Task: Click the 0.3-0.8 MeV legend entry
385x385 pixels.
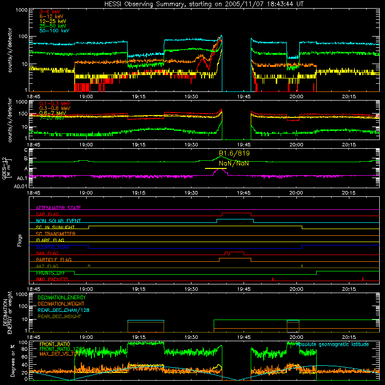Action: (55, 108)
